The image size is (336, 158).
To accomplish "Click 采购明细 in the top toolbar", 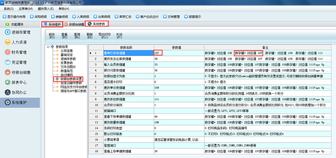I will 40,16.
